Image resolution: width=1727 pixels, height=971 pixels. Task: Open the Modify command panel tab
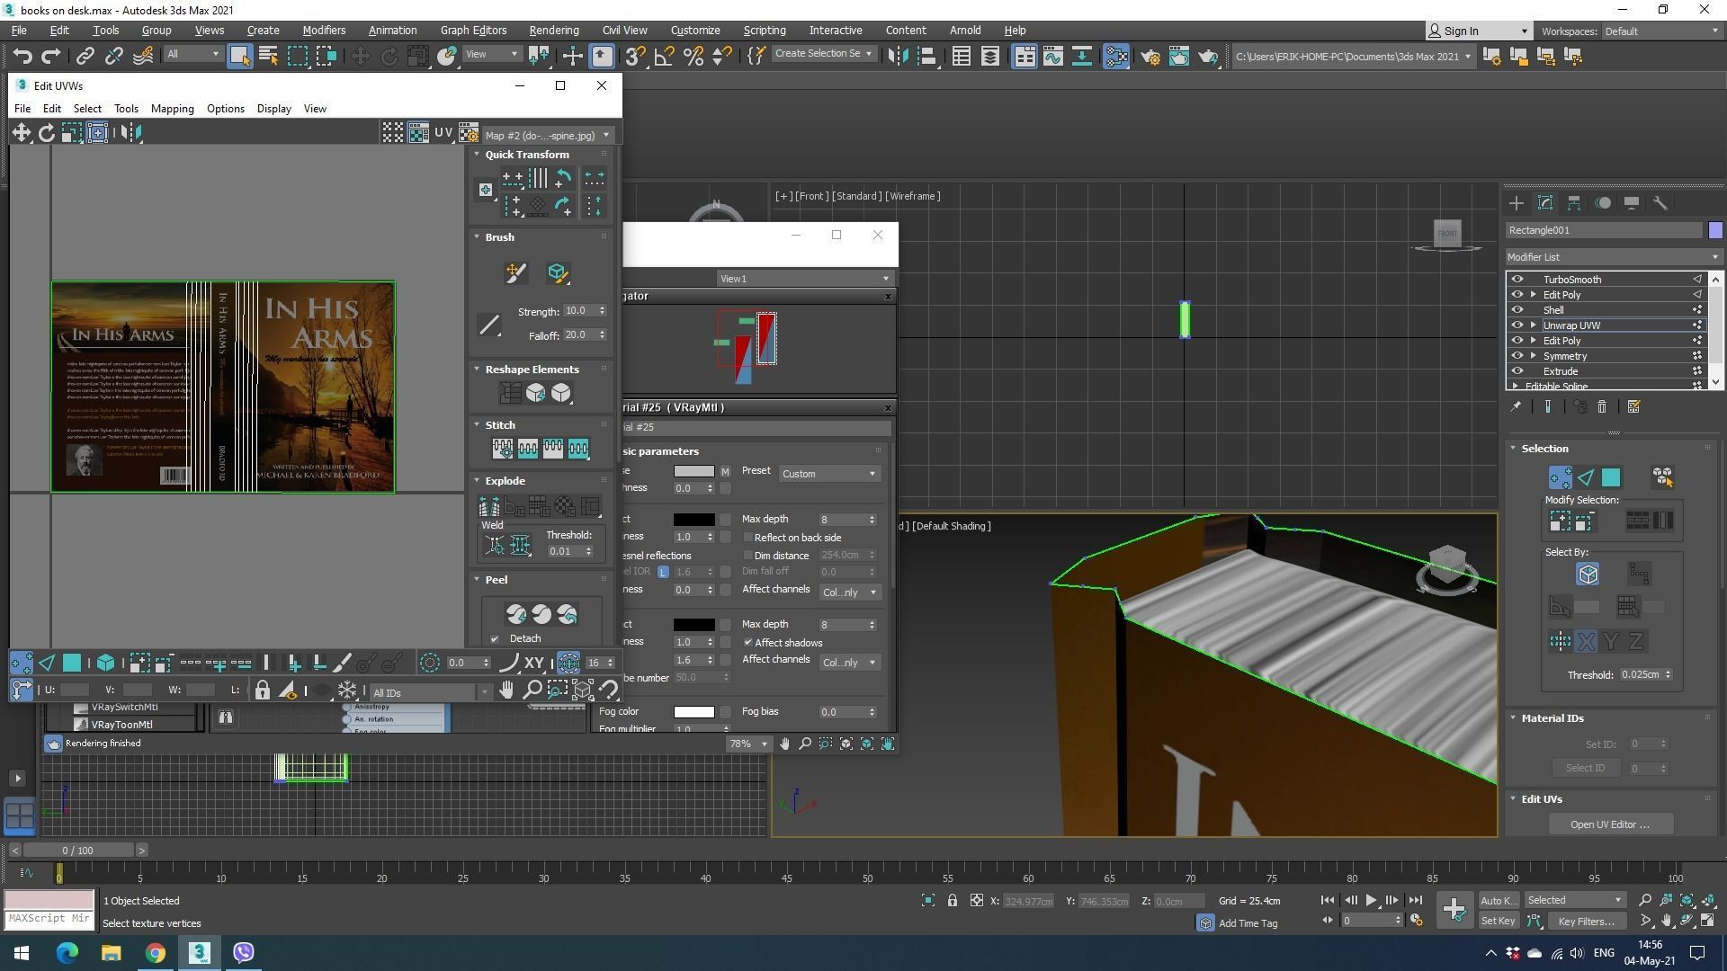pos(1545,203)
